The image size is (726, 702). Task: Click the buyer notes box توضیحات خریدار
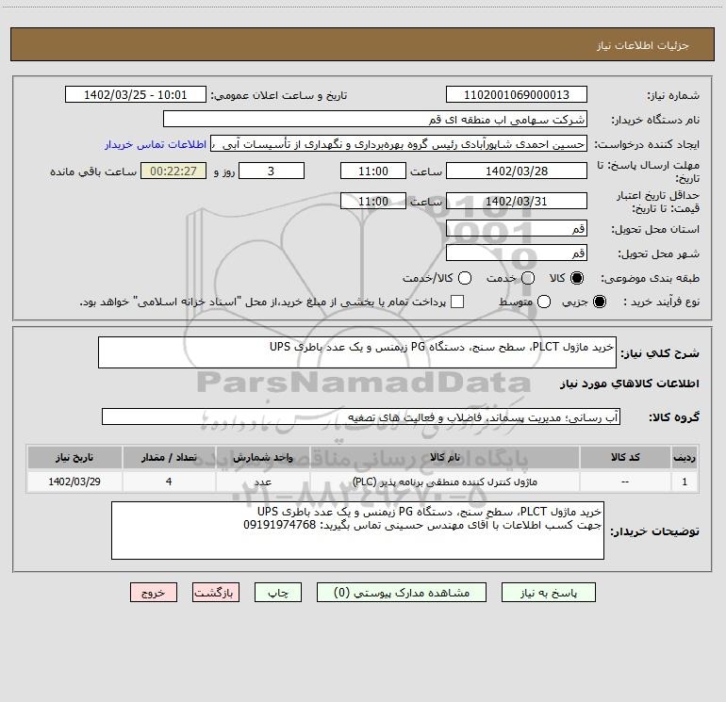357,531
